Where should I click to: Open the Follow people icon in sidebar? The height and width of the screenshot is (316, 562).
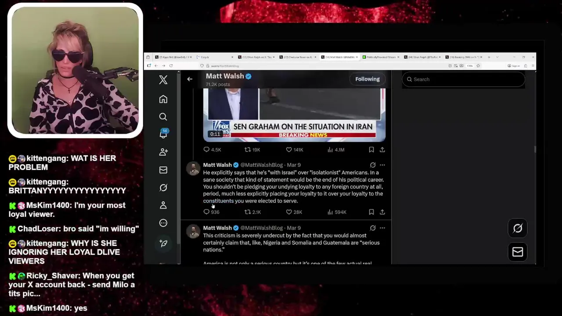(163, 152)
